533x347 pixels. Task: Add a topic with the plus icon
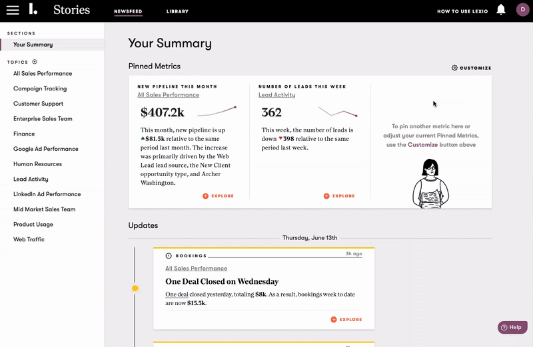[x=35, y=62]
